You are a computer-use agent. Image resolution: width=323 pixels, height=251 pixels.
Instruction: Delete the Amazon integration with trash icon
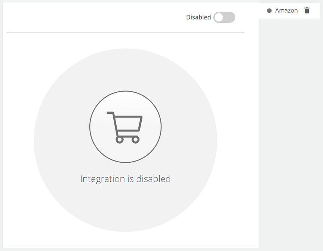[x=307, y=10]
